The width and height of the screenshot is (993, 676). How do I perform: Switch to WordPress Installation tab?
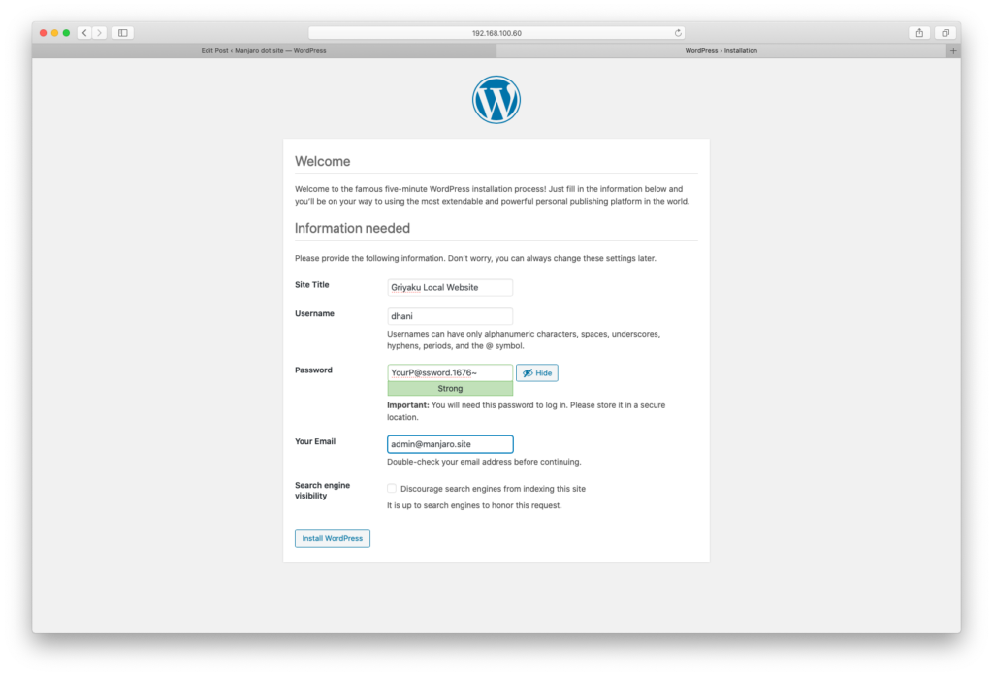721,50
